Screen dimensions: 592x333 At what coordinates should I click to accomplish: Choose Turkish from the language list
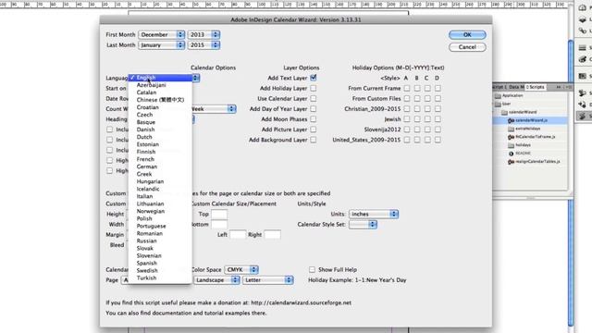tap(146, 277)
